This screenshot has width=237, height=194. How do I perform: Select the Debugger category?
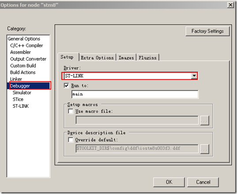28,86
